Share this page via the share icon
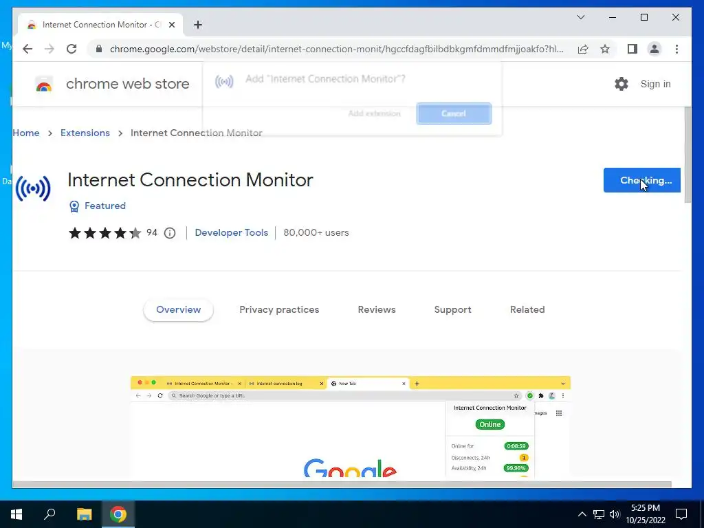Viewport: 704px width, 528px height. (x=583, y=49)
